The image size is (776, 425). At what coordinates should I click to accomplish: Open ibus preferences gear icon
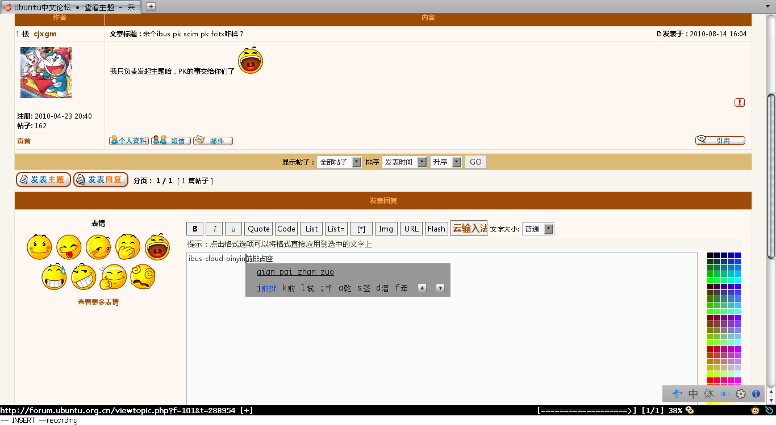point(741,394)
